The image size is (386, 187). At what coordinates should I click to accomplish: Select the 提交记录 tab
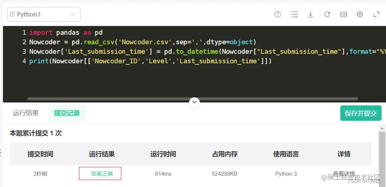[x=67, y=113]
